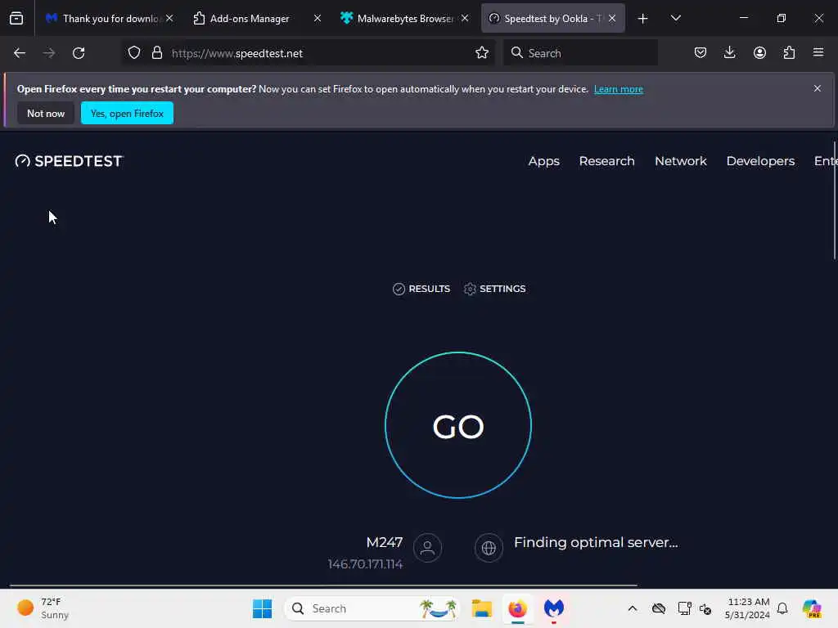This screenshot has width=838, height=628.
Task: Open a new tab
Action: click(643, 19)
